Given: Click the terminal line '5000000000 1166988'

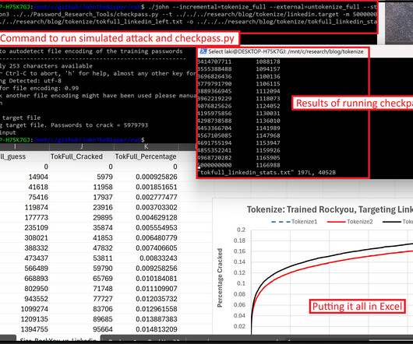Looking at the screenshot, I should pos(239,165).
